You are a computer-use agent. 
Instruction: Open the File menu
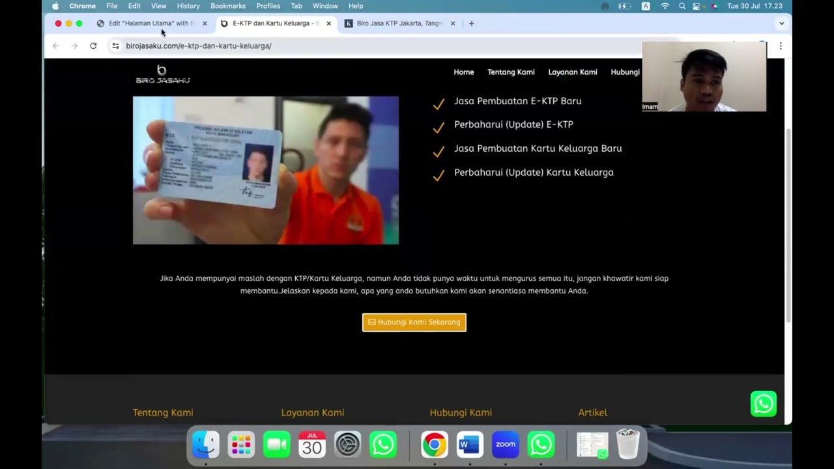112,6
